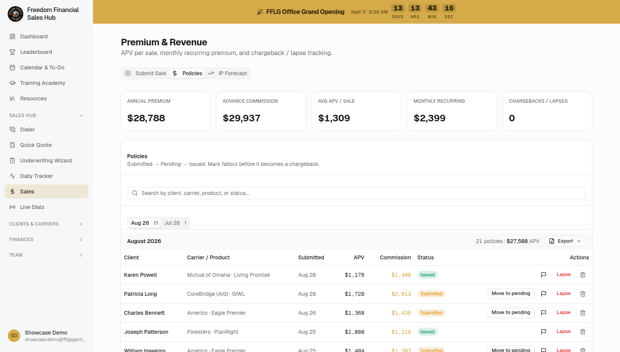Image resolution: width=620 pixels, height=352 pixels.
Task: Mark Charles Bennett's policy as Lapse
Action: (563, 312)
